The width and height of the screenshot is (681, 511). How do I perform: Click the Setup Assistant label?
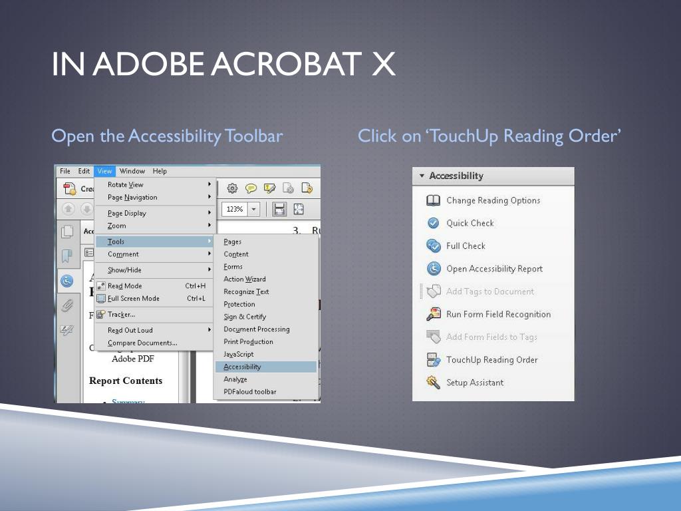tap(475, 383)
